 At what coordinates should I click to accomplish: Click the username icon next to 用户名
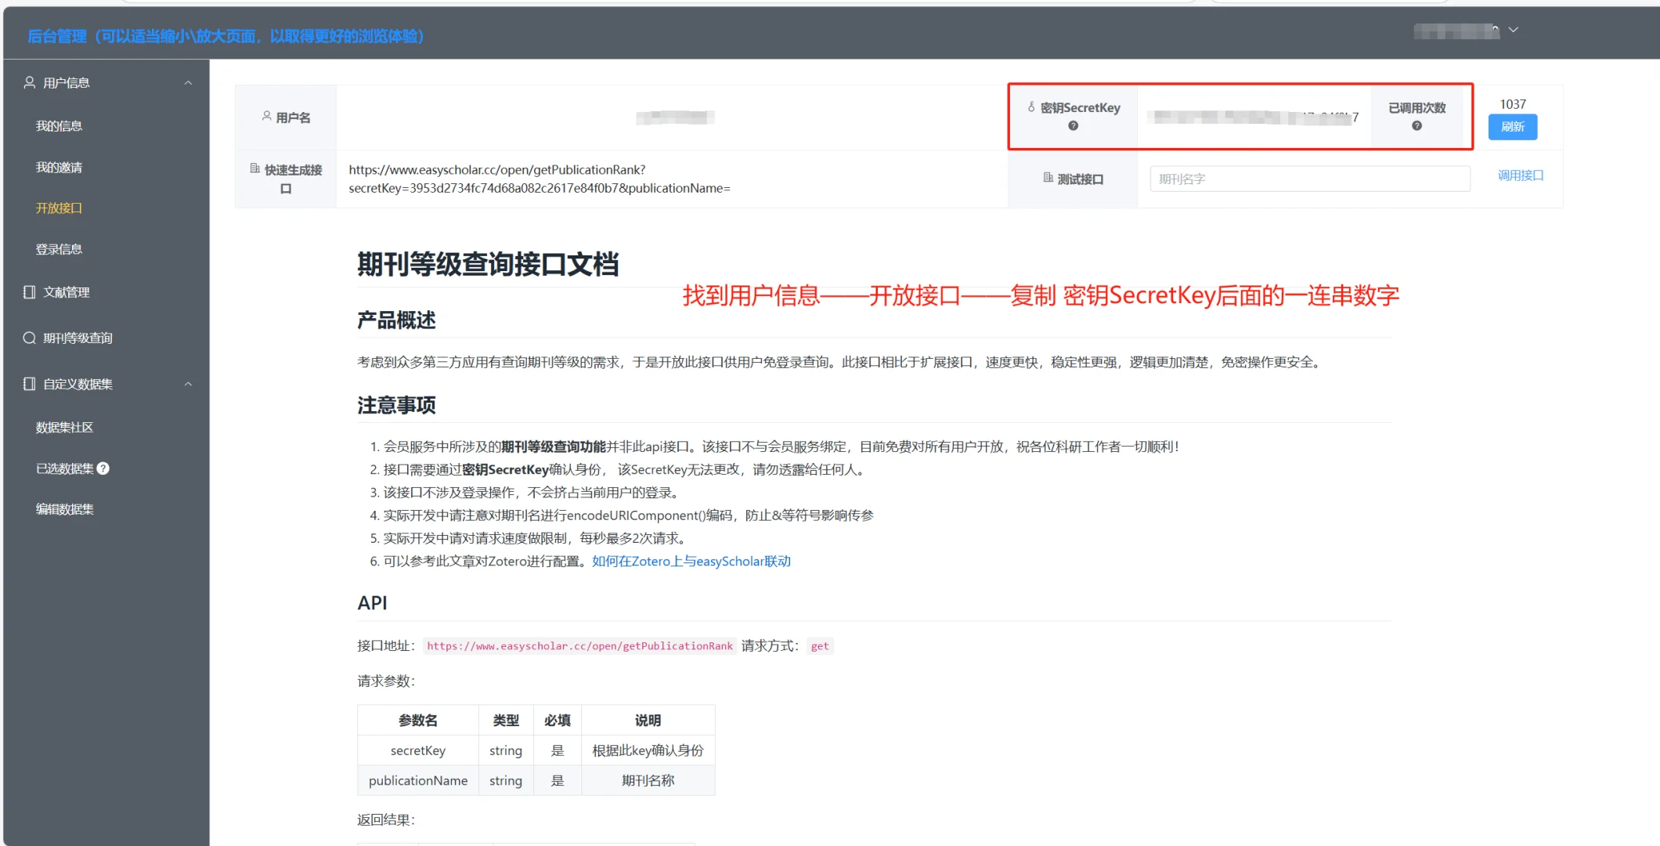point(266,116)
